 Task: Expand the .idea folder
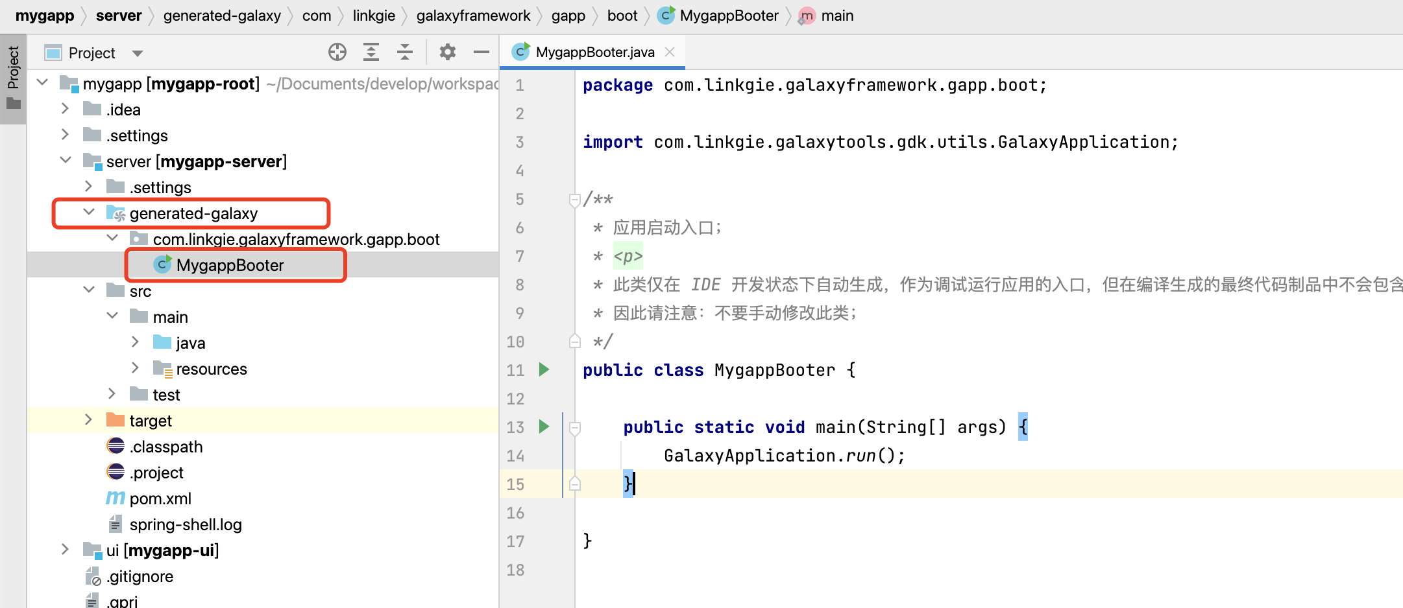click(65, 109)
